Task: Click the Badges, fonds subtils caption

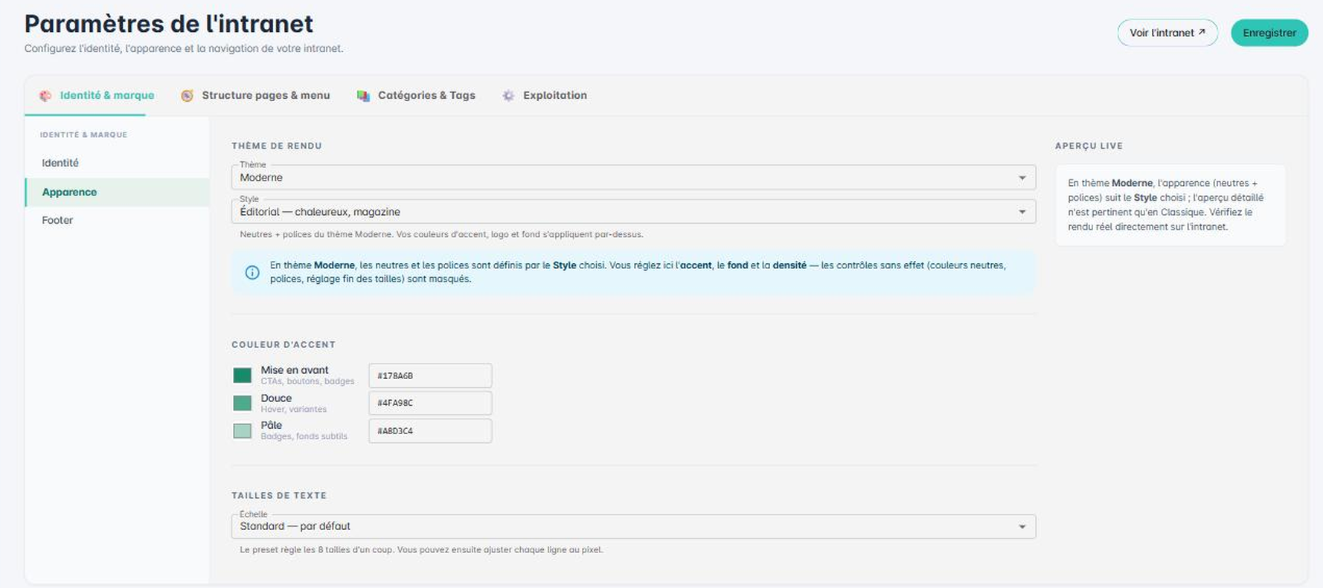Action: click(x=304, y=436)
